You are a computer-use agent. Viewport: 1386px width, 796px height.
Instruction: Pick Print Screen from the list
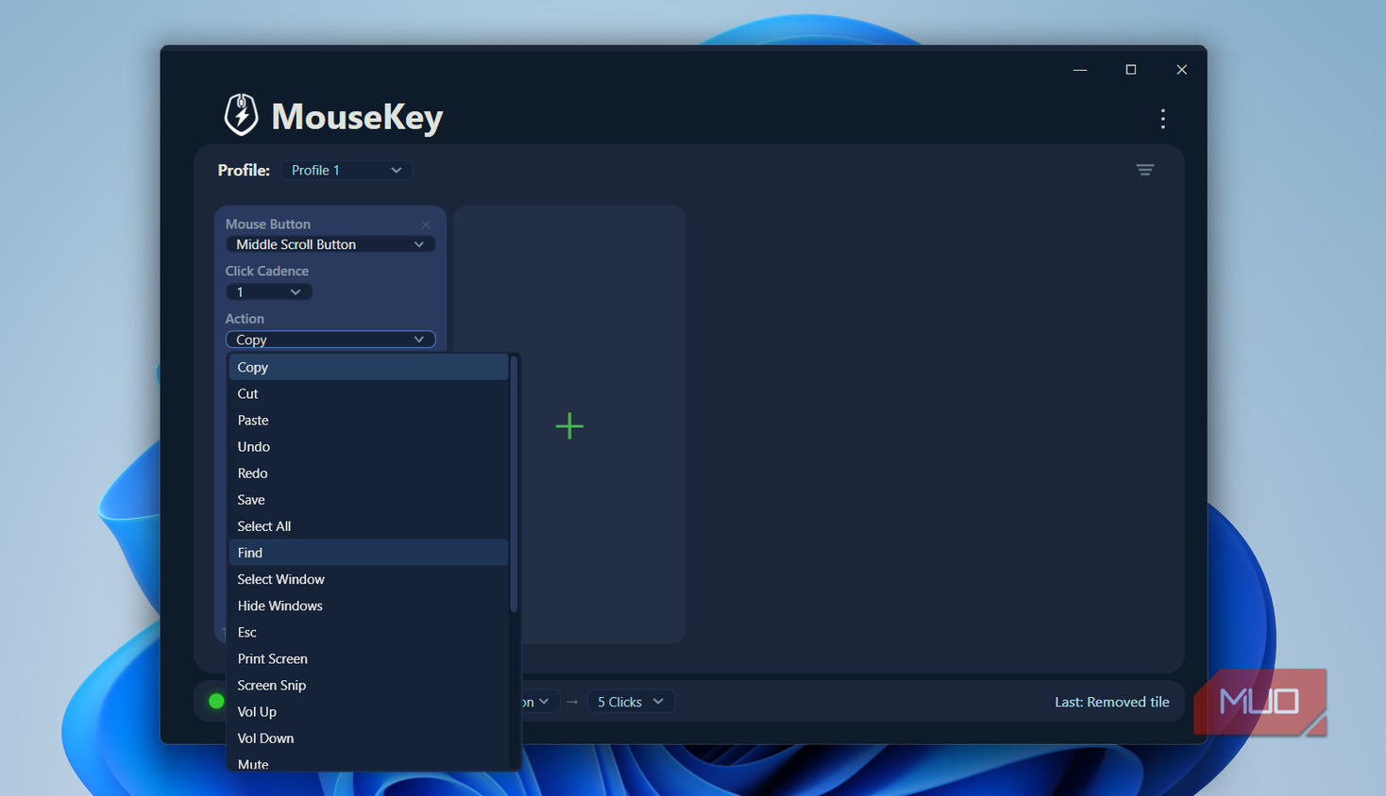(368, 658)
